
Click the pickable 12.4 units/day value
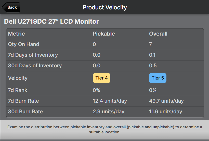click(110, 101)
